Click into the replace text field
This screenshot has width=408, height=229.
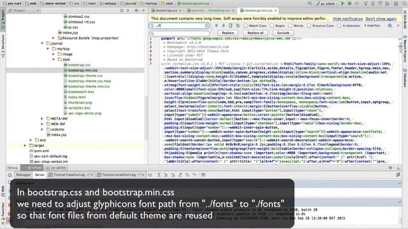coord(180,33)
